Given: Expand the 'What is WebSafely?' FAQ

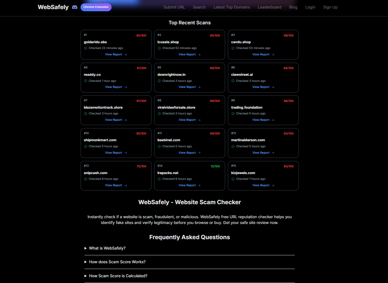Looking at the screenshot, I should (x=107, y=248).
